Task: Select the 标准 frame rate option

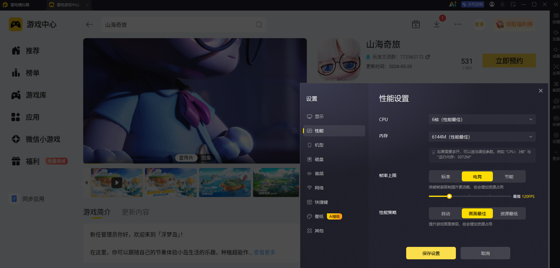Action: coord(446,176)
